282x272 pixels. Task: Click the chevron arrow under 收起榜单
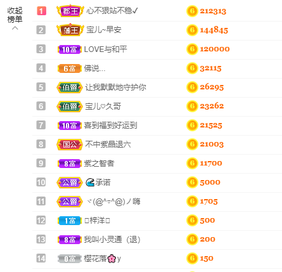[x=15, y=28]
